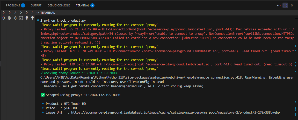298x120 pixels.
Task: Open the DEBUG CONSOLE tab
Action: coord(59,5)
